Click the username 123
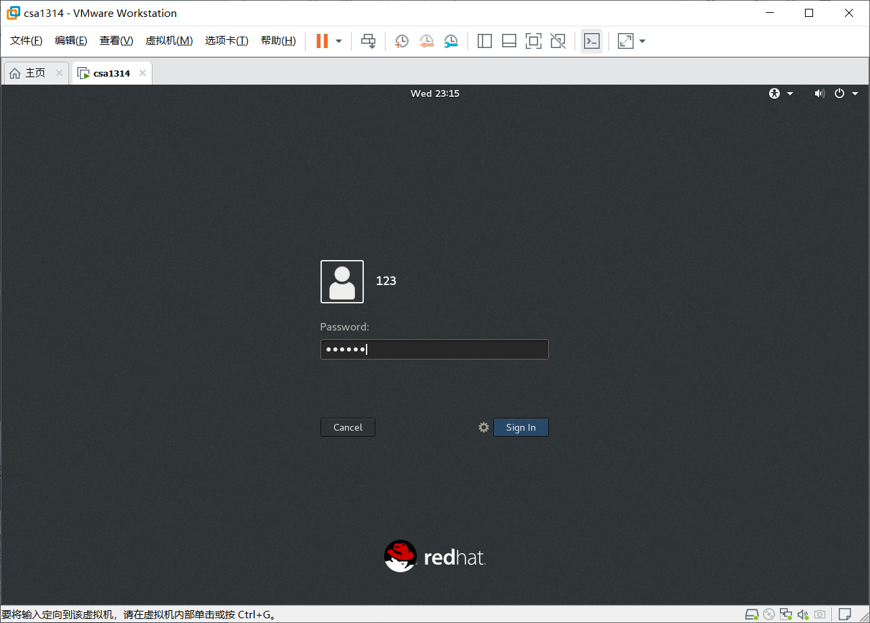The width and height of the screenshot is (870, 623). (386, 281)
